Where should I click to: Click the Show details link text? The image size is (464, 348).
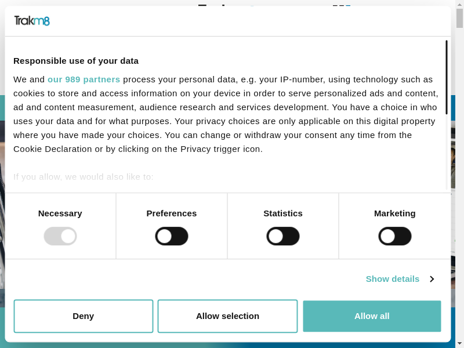(x=392, y=279)
